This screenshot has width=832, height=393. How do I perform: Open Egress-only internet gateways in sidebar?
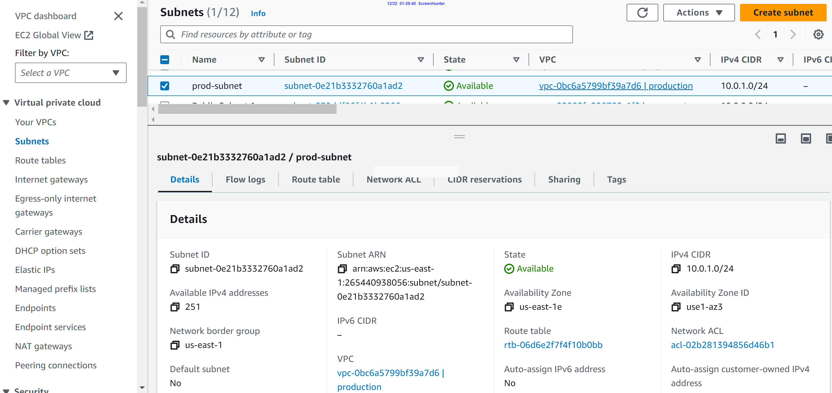[x=56, y=205]
